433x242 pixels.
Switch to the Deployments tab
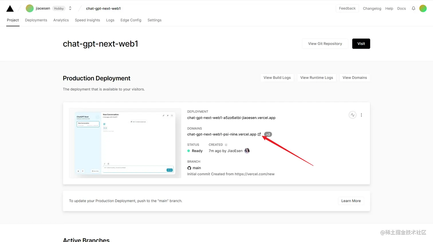[36, 20]
